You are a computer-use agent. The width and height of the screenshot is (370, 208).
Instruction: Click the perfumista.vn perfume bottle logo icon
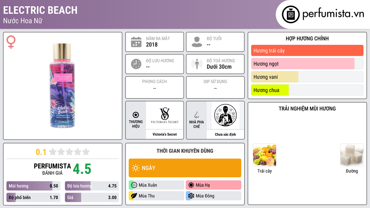click(x=291, y=14)
